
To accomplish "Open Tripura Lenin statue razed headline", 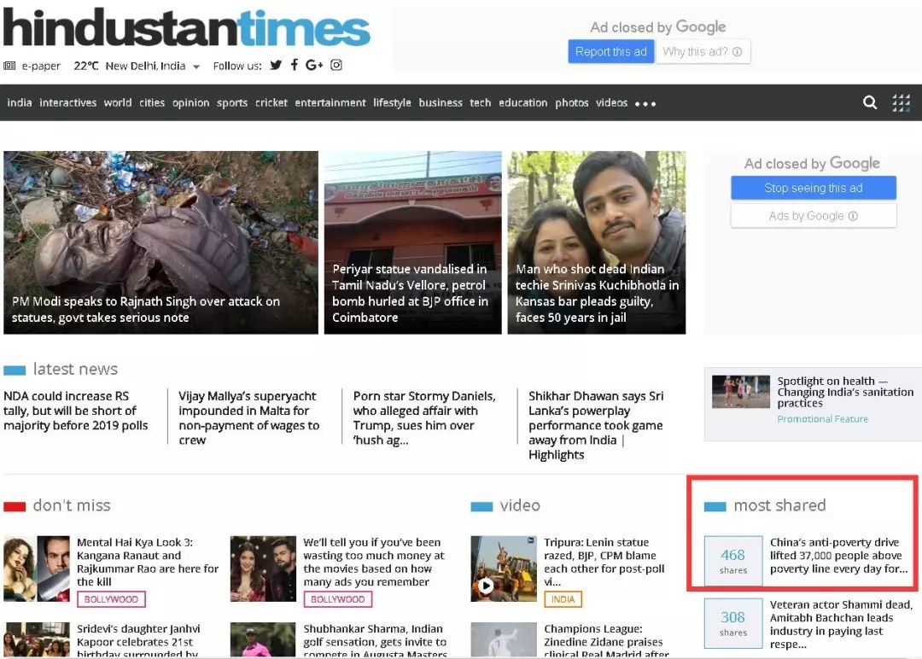I will coord(604,562).
